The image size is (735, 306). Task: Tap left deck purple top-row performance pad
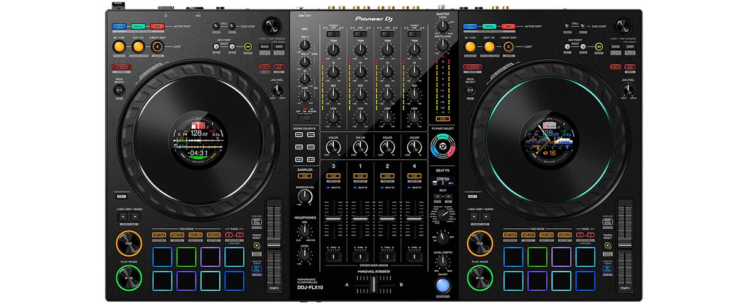tap(210, 256)
